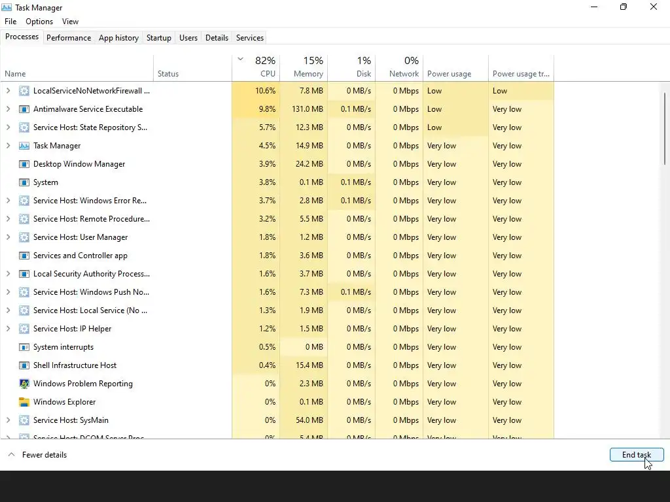Select the 24.2 MB memory cell
This screenshot has width=670, height=502.
pyautogui.click(x=304, y=164)
